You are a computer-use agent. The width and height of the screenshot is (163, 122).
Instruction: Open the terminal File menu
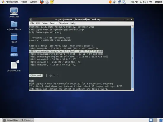click(x=32, y=23)
